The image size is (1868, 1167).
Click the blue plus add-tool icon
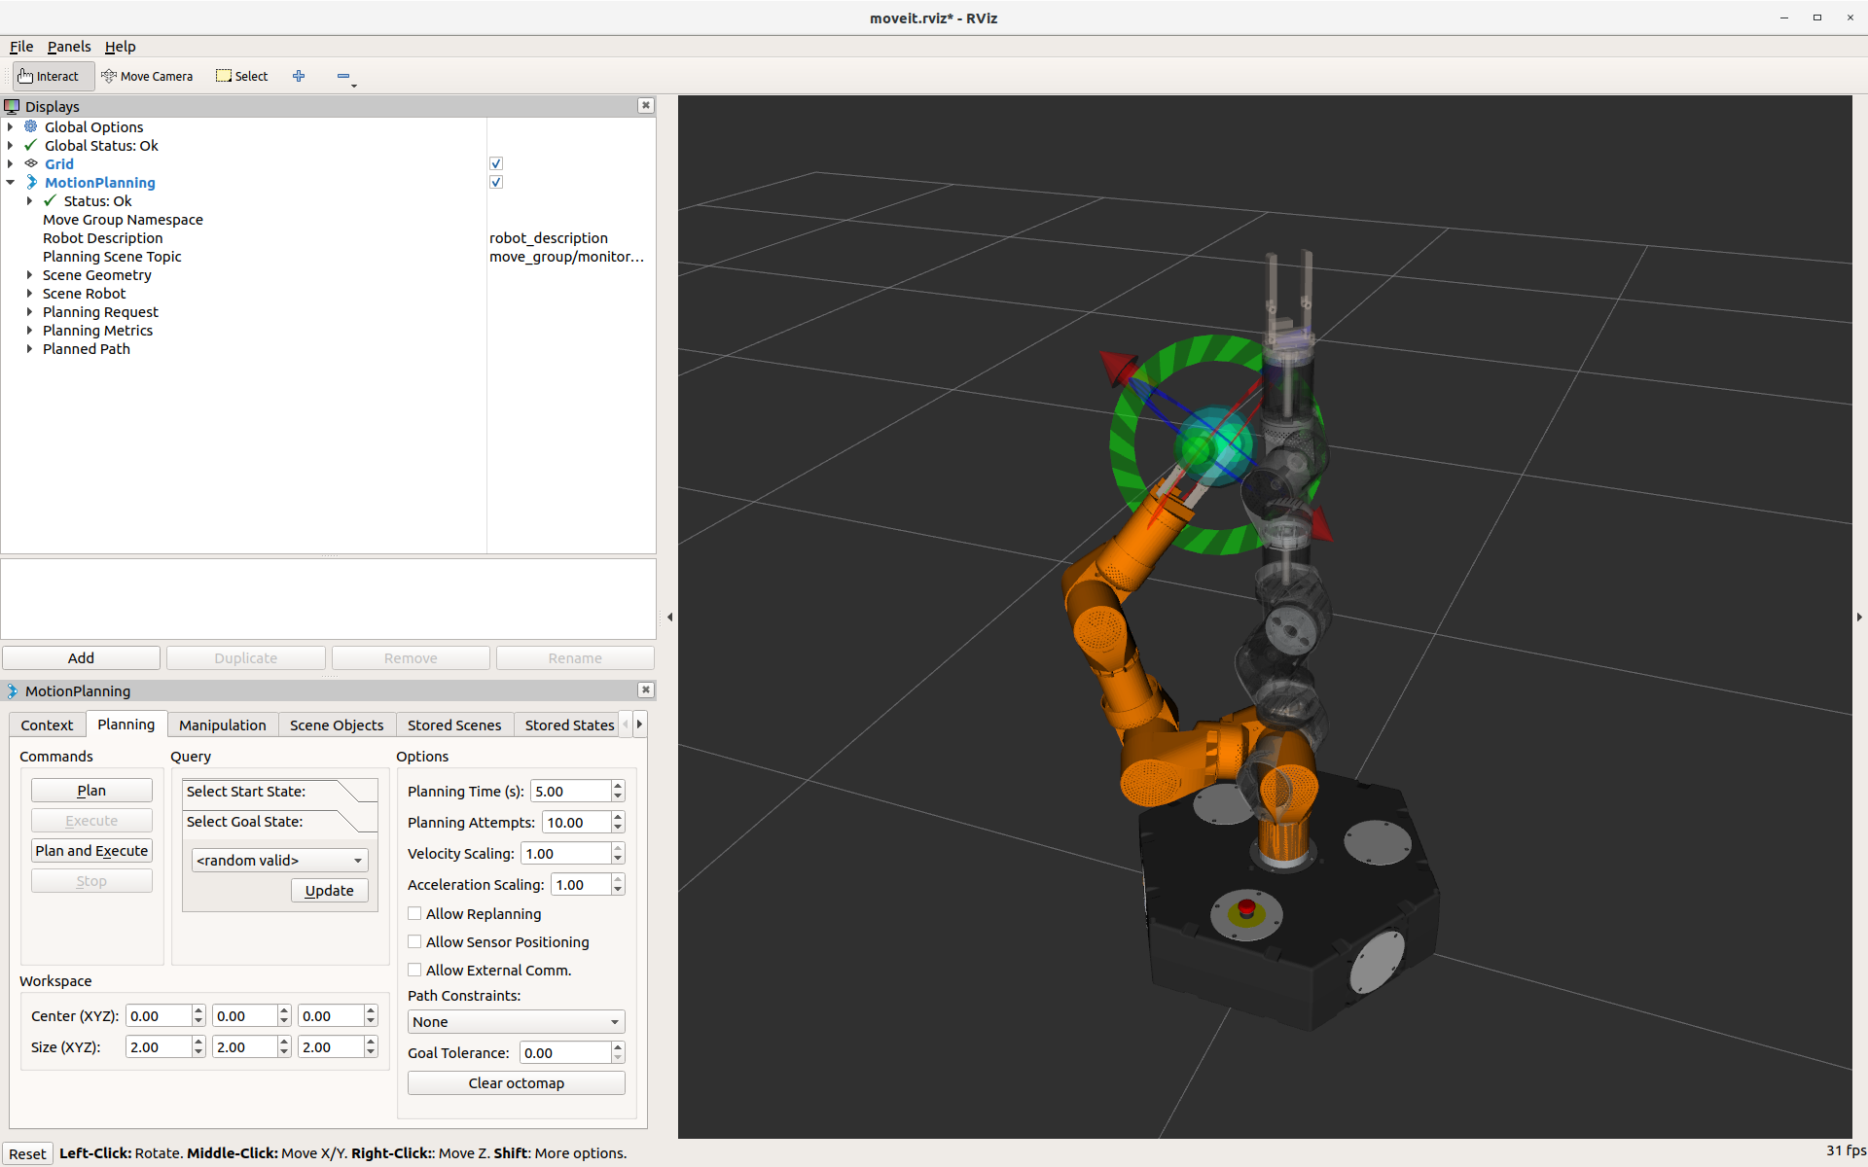click(299, 76)
